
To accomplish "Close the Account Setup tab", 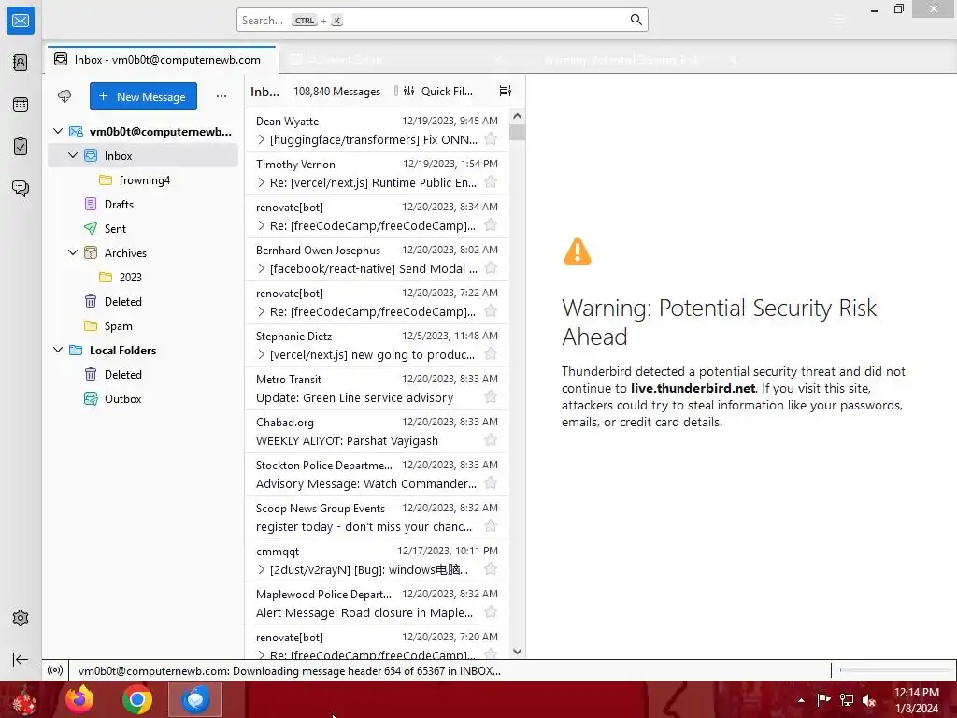I will (x=498, y=60).
